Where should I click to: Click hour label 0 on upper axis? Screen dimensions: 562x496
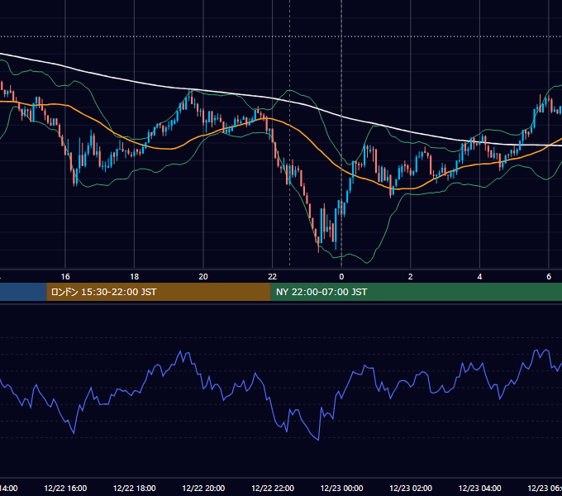point(341,277)
